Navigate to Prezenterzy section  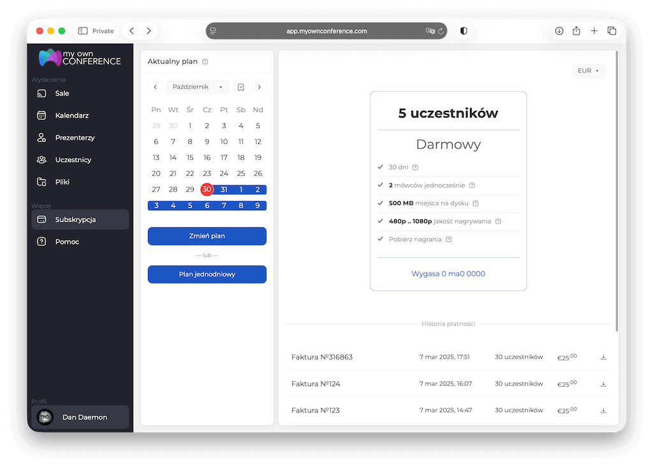coord(75,138)
